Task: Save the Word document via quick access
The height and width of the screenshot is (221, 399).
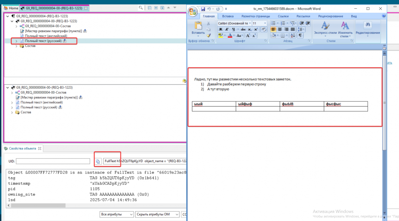Action: pos(203,9)
